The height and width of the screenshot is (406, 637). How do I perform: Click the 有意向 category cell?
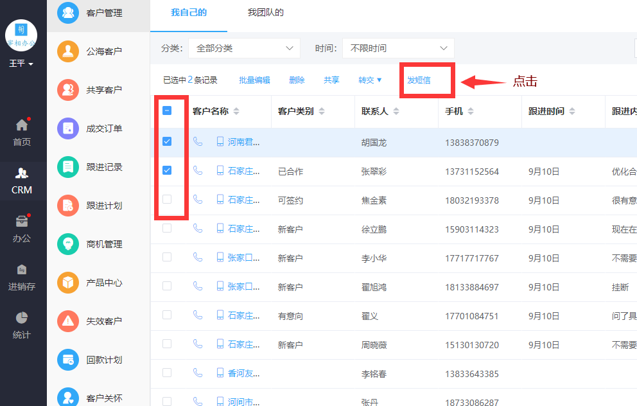(290, 316)
